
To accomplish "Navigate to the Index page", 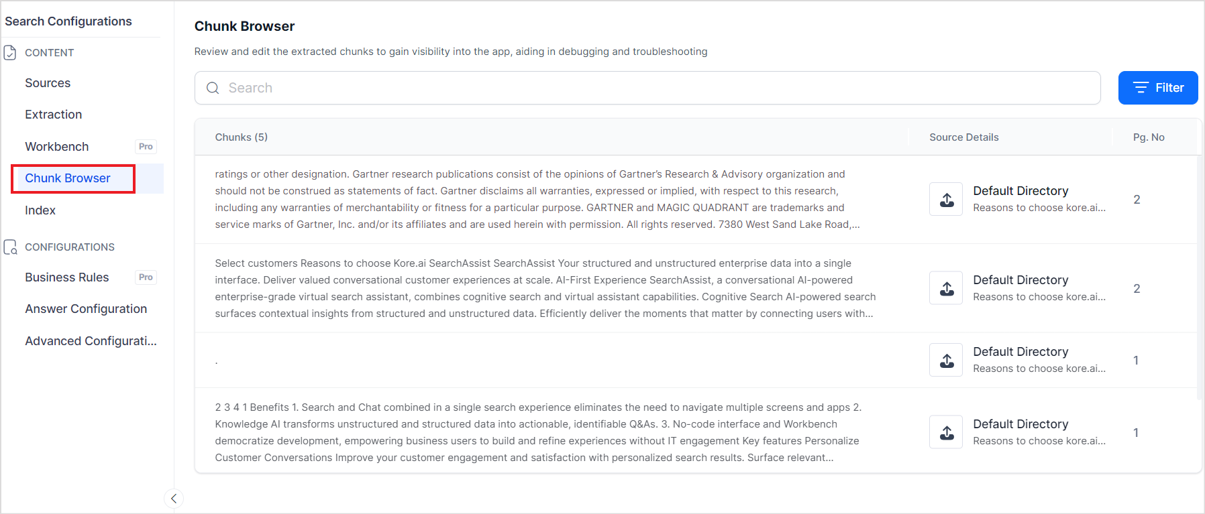I will coord(40,210).
